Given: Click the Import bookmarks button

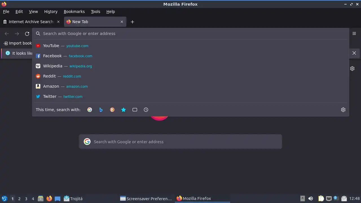Looking at the screenshot, I should pos(17,43).
